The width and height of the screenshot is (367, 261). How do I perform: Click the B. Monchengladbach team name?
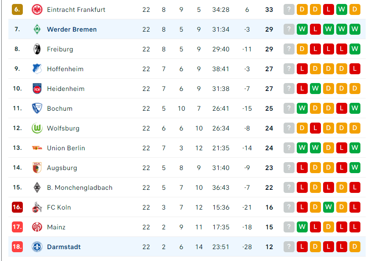(x=80, y=188)
